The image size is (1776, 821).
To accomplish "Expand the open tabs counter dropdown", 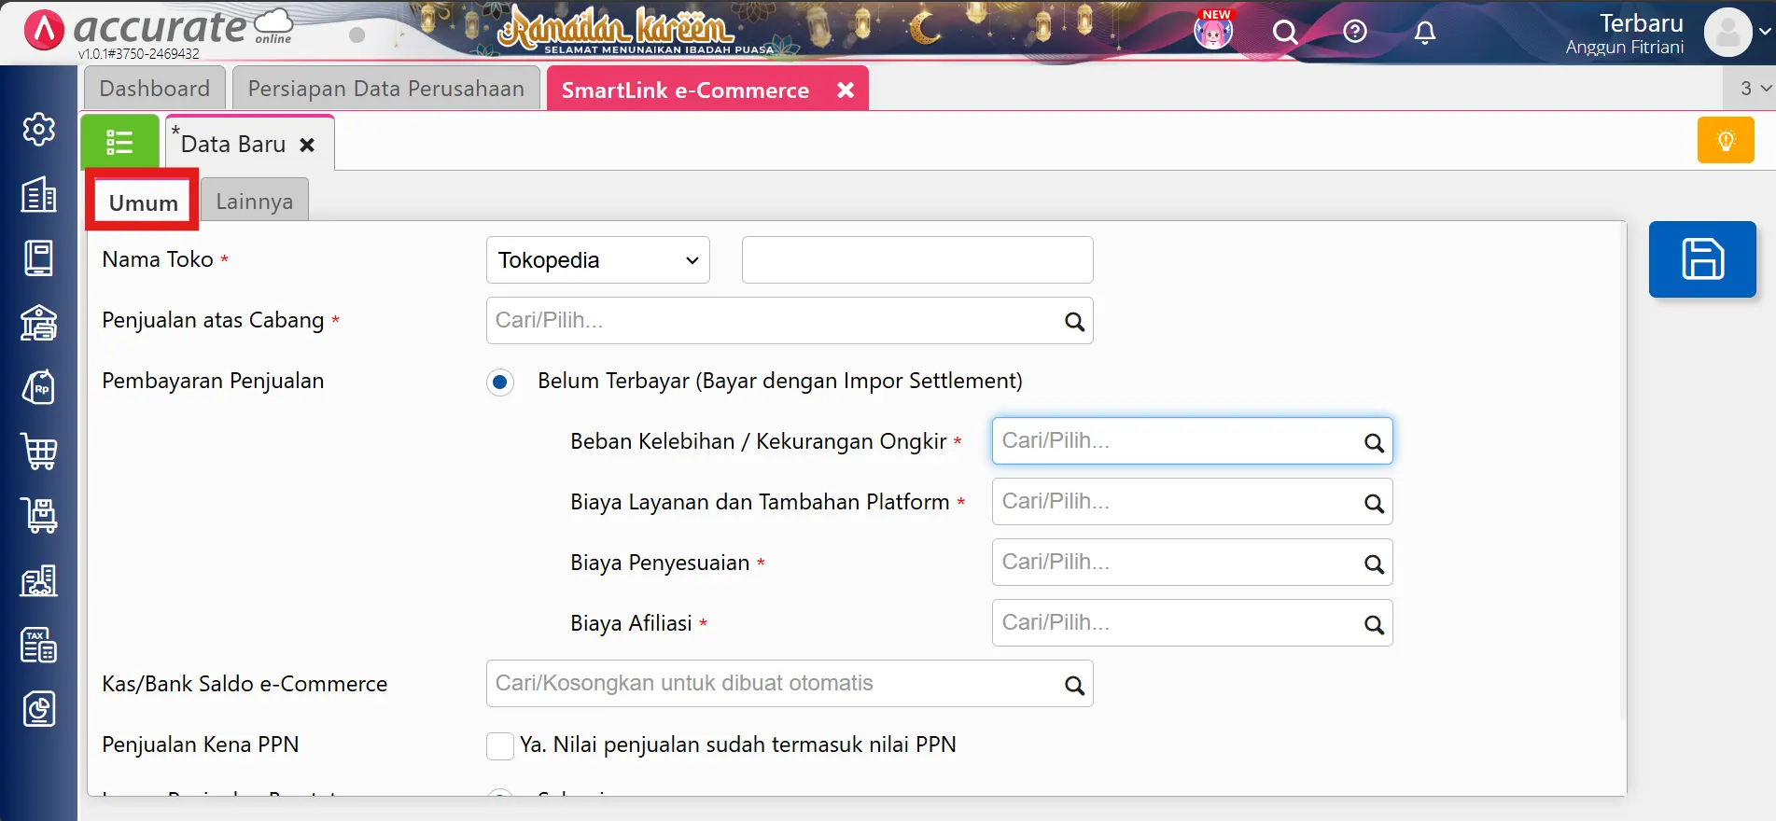I will (1755, 88).
